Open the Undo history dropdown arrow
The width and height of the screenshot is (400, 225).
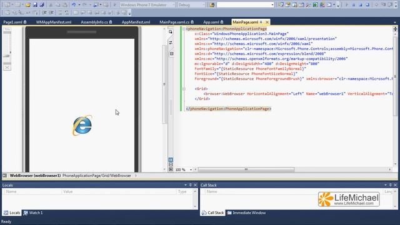point(79,4)
